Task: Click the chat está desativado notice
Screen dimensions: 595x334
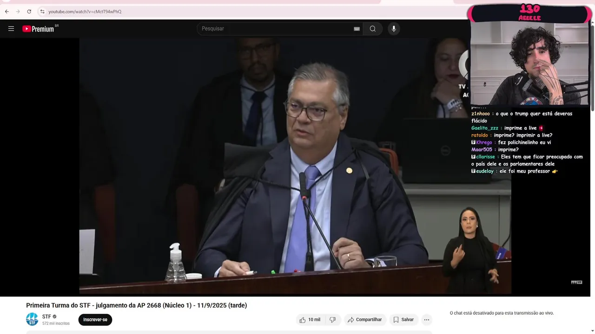Action: pos(502,313)
